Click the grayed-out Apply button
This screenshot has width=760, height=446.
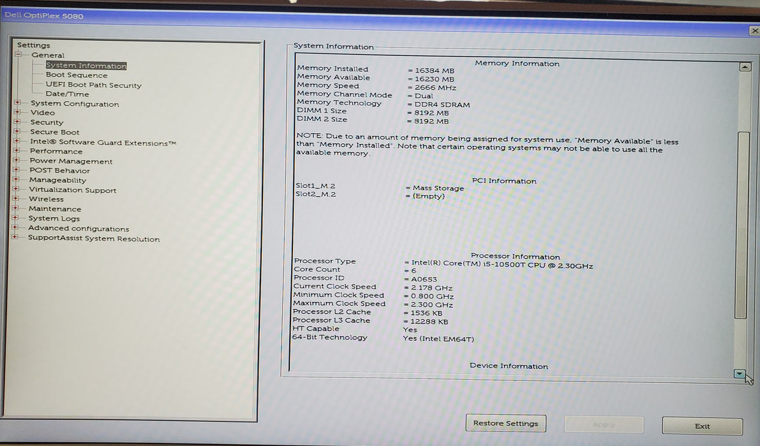[x=603, y=425]
